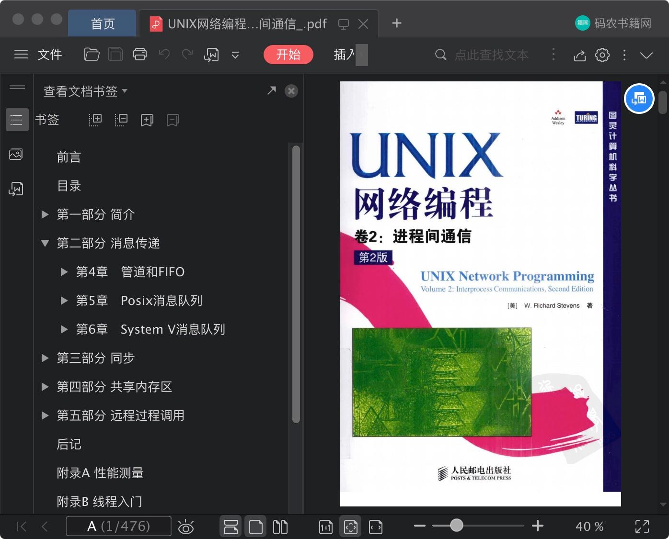Click the PDF convert icon in toolbar
This screenshot has height=539, width=669.
point(211,55)
